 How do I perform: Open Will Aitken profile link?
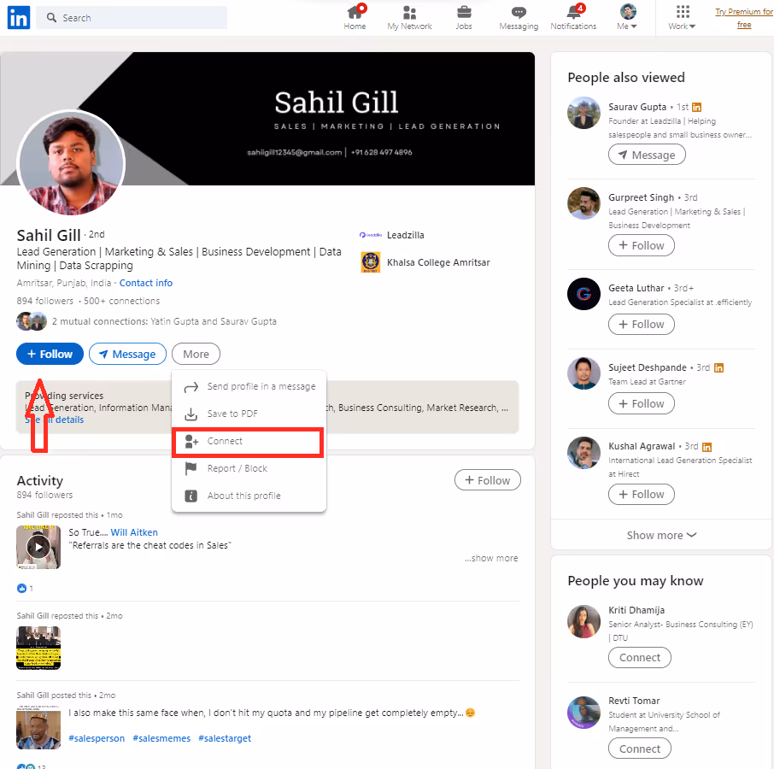tap(134, 532)
